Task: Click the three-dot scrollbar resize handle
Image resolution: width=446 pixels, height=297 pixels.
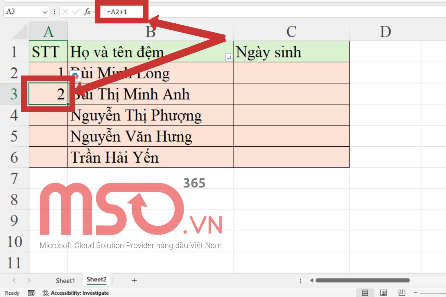Action: 300,281
